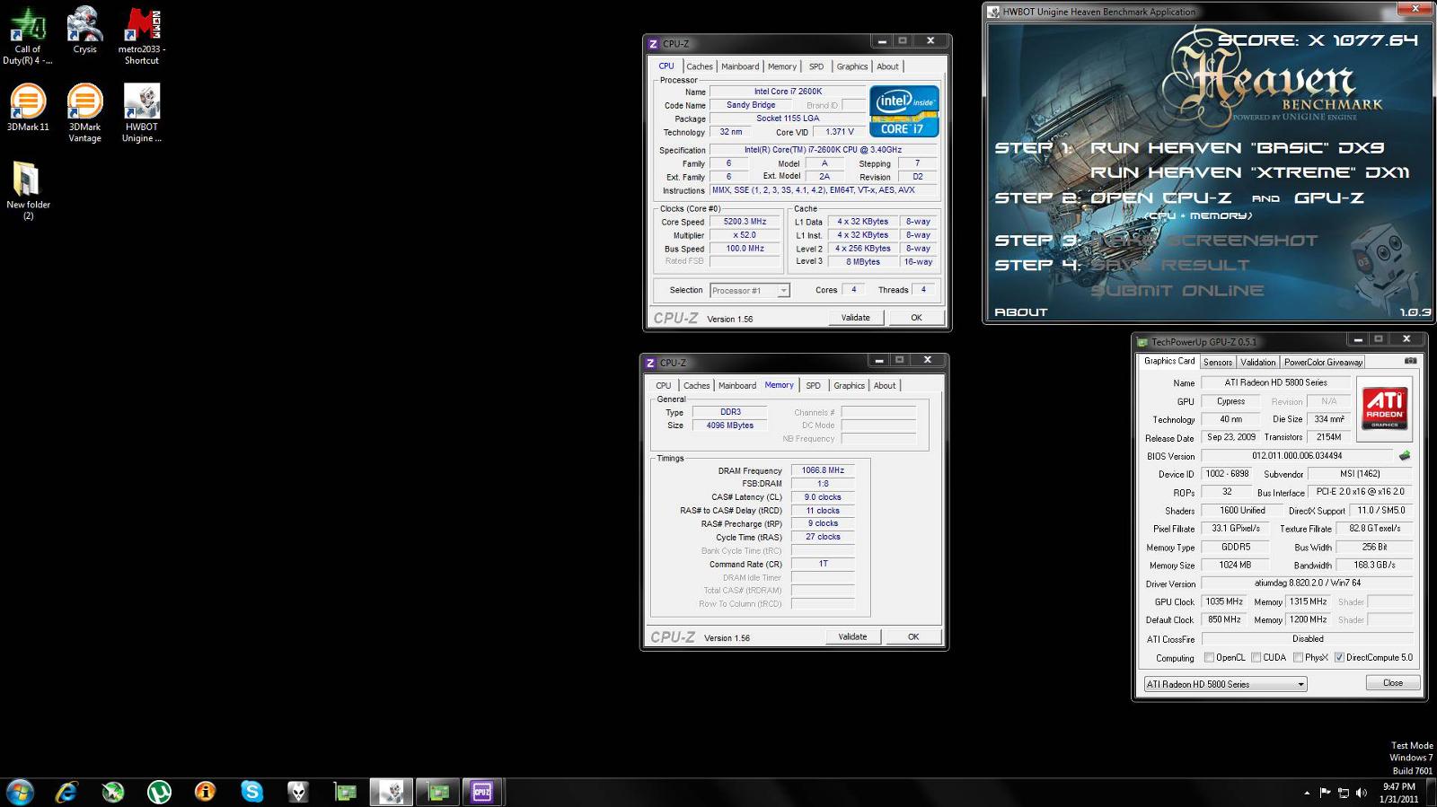Launch Internet Explorer from taskbar
The image size is (1437, 807).
[66, 792]
